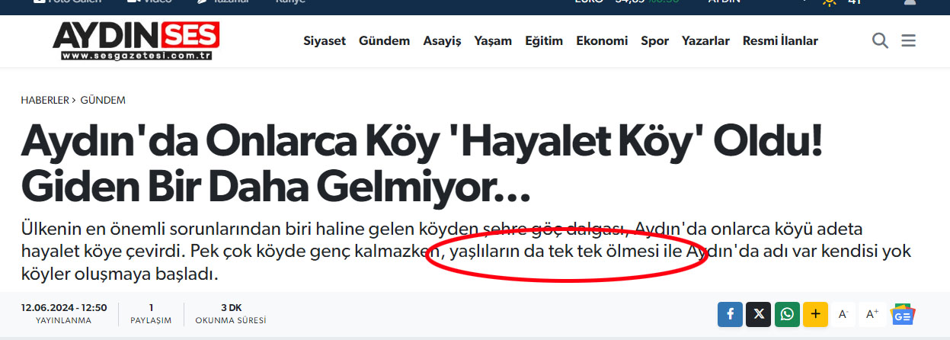
Task: Open the Ekonomi section
Action: pyautogui.click(x=602, y=41)
